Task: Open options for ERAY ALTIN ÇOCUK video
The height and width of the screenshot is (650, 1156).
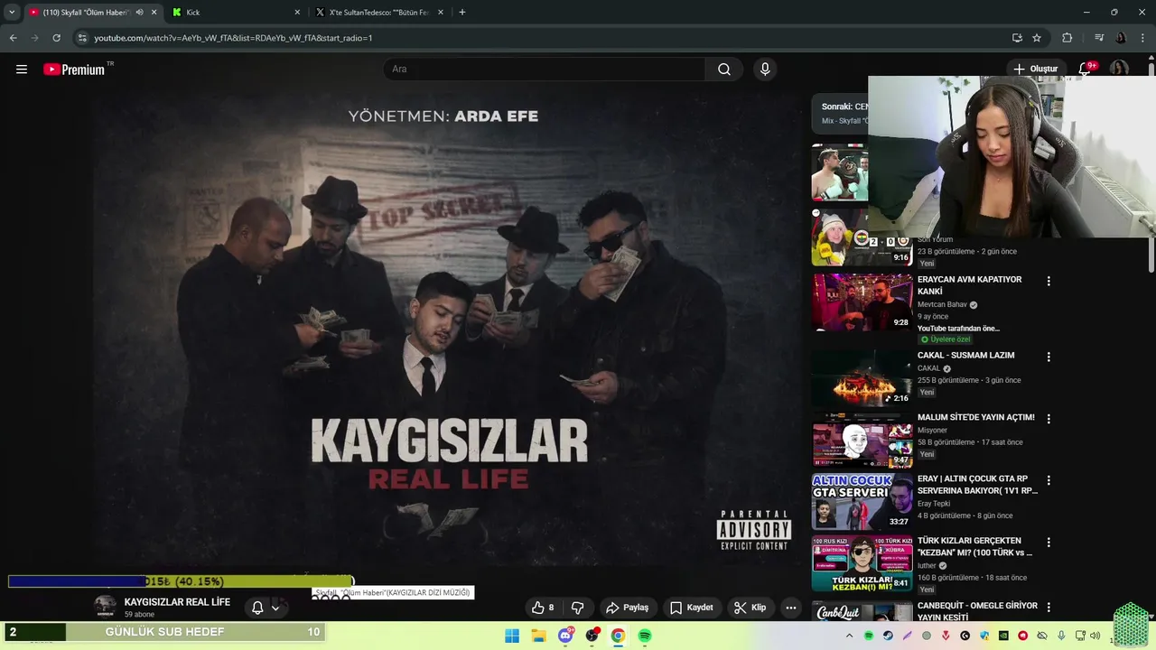Action: [x=1049, y=481]
